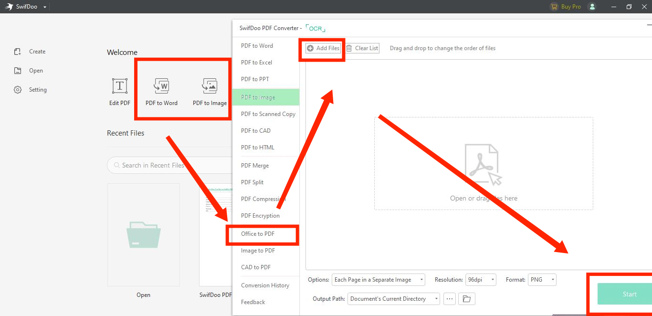The image size is (652, 316).
Task: Click the three-dots output path button
Action: click(449, 299)
